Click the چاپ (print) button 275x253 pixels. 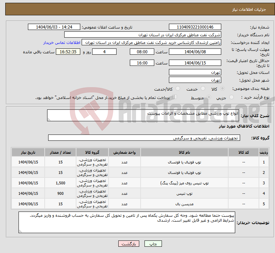click(153, 244)
